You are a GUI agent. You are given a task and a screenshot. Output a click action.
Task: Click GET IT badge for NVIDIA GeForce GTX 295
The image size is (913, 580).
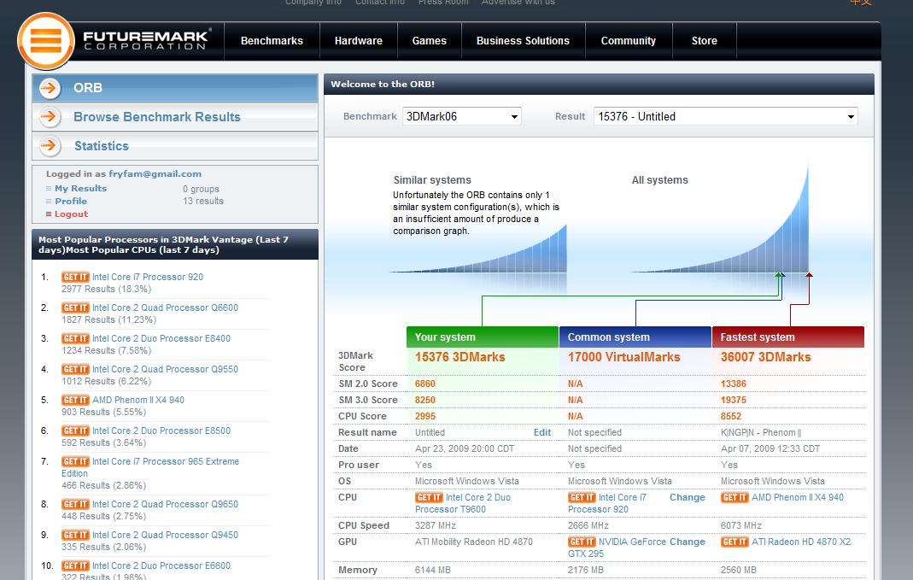[582, 542]
